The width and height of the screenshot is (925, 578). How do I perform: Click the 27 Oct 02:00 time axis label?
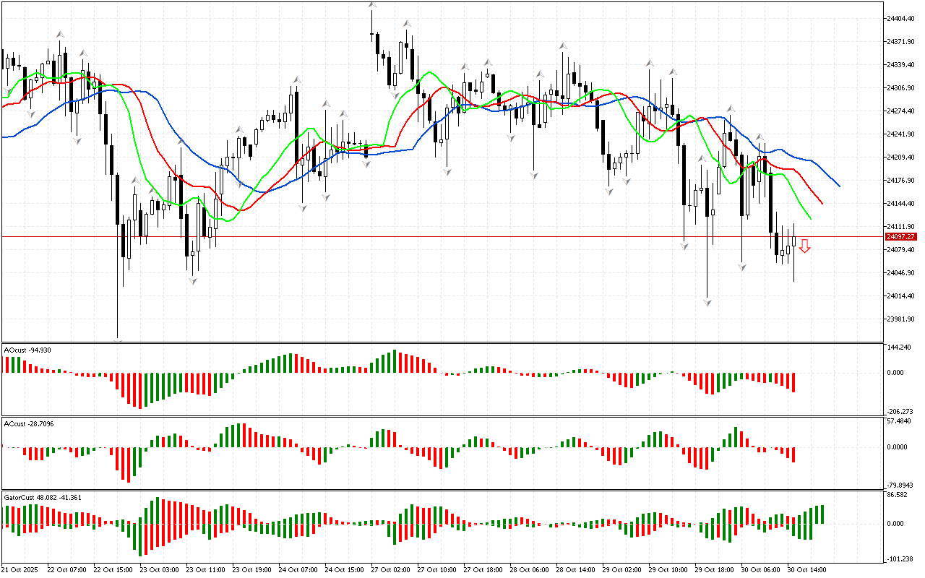(390, 569)
